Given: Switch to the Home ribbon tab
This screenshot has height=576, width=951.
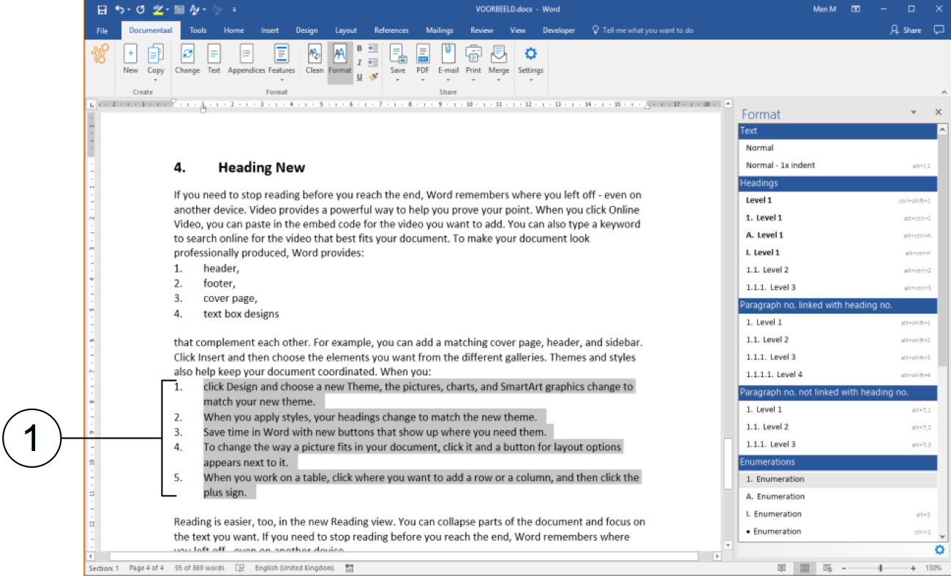Looking at the screenshot, I should [234, 30].
